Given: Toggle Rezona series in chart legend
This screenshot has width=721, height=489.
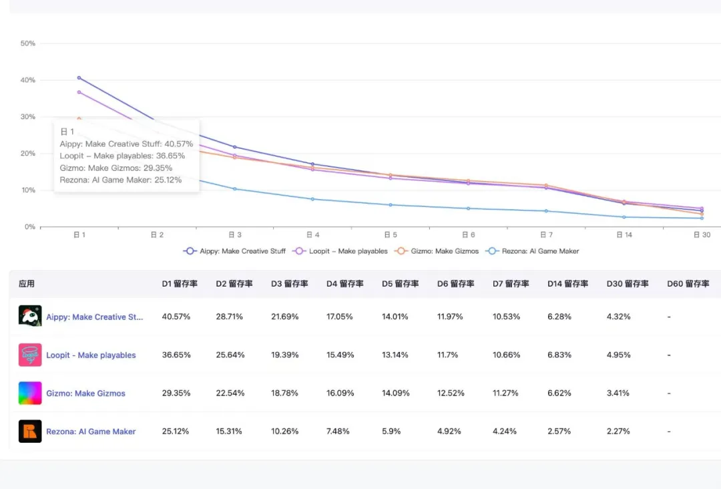Looking at the screenshot, I should pos(532,251).
